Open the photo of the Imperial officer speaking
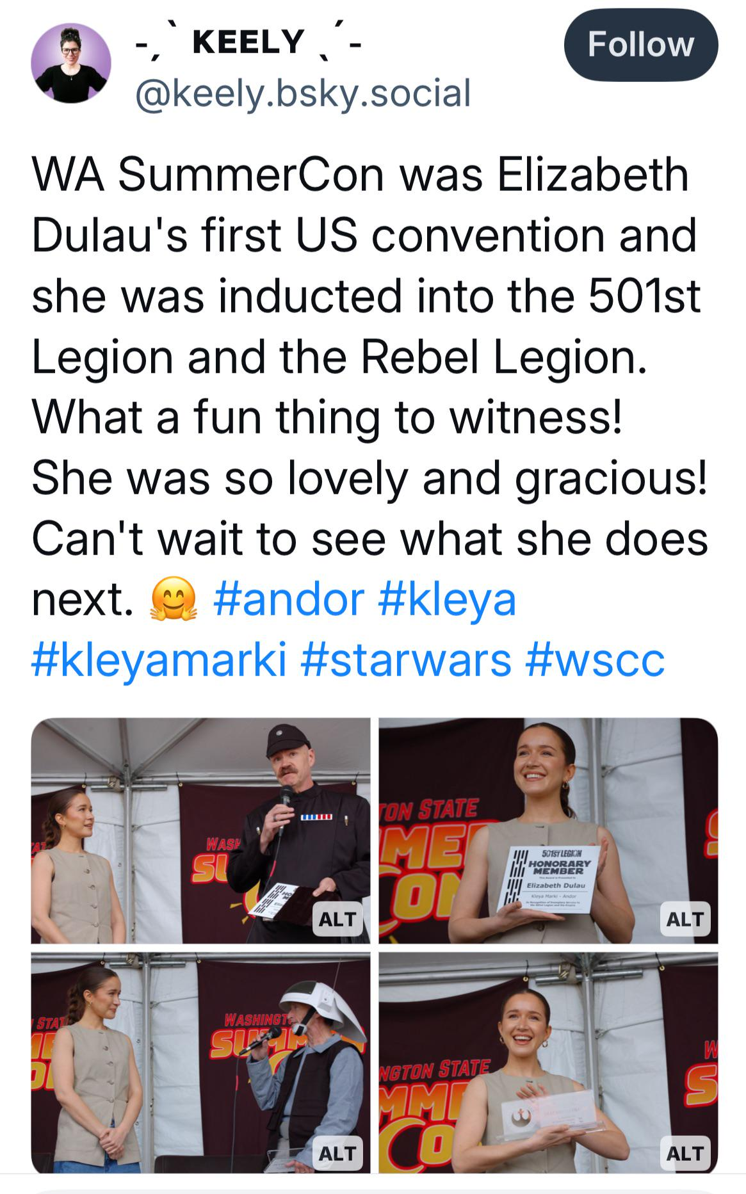 click(x=200, y=830)
